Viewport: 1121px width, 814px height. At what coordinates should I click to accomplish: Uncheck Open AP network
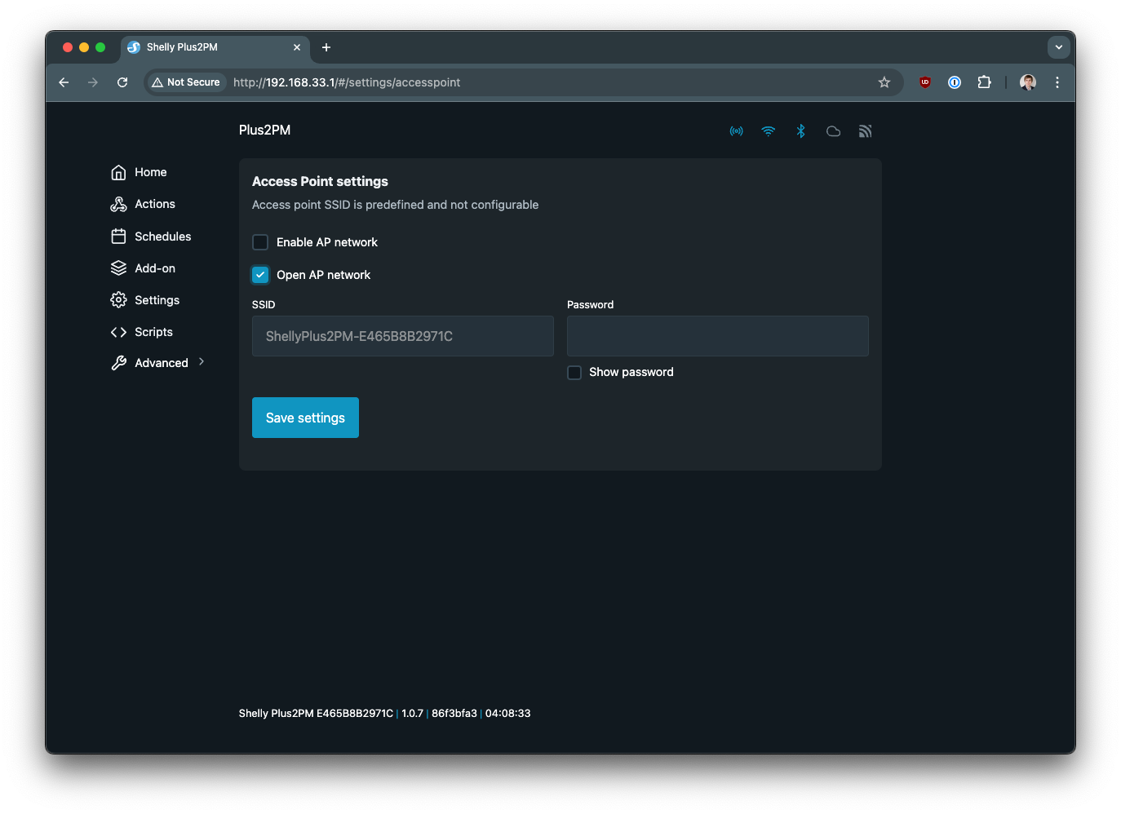pyautogui.click(x=260, y=275)
